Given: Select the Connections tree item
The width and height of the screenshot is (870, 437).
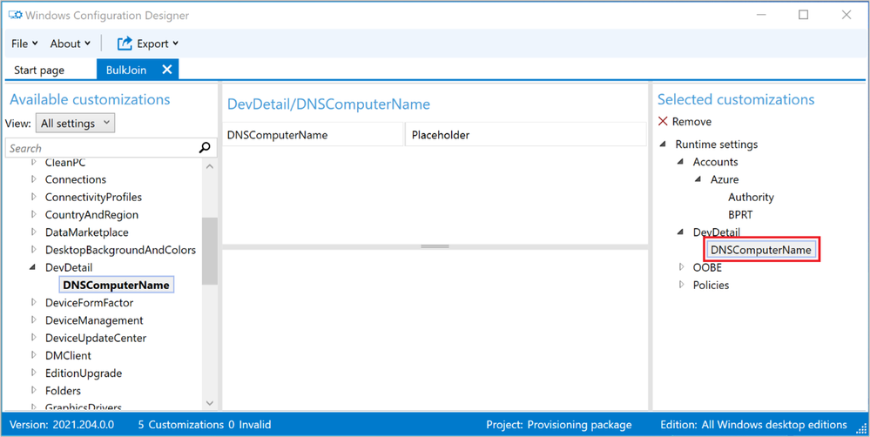Looking at the screenshot, I should click(x=76, y=179).
